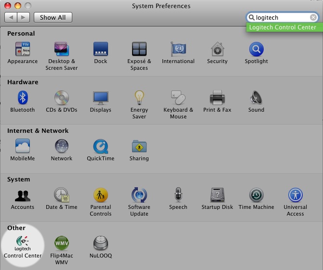The width and height of the screenshot is (323, 270).
Task: Go forward with the right arrow button
Action: click(24, 17)
